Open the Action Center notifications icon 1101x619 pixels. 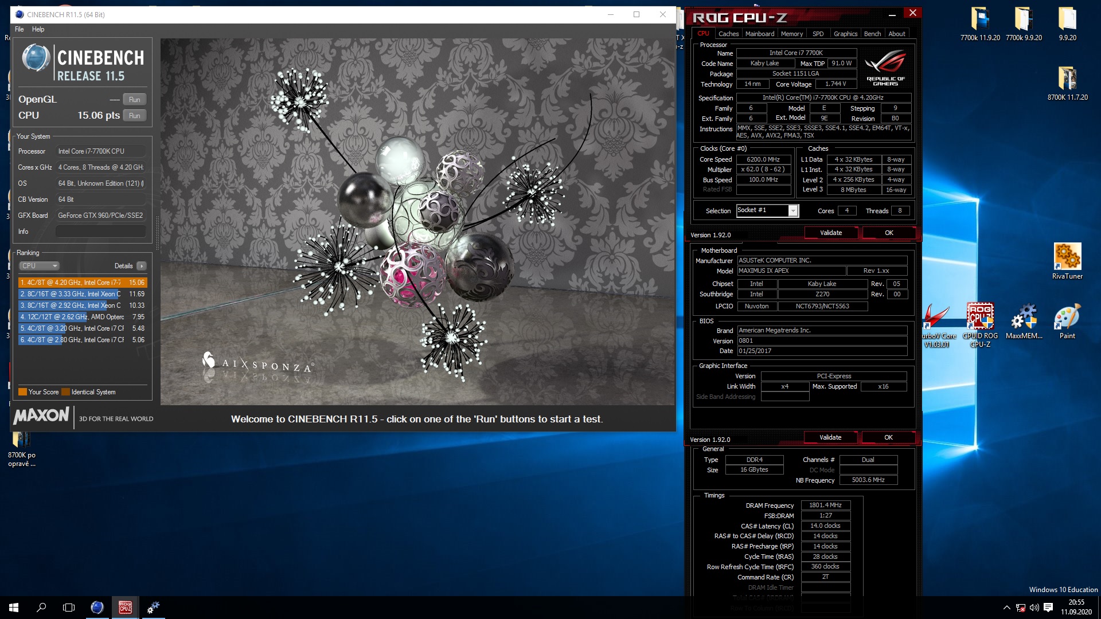pos(1048,608)
